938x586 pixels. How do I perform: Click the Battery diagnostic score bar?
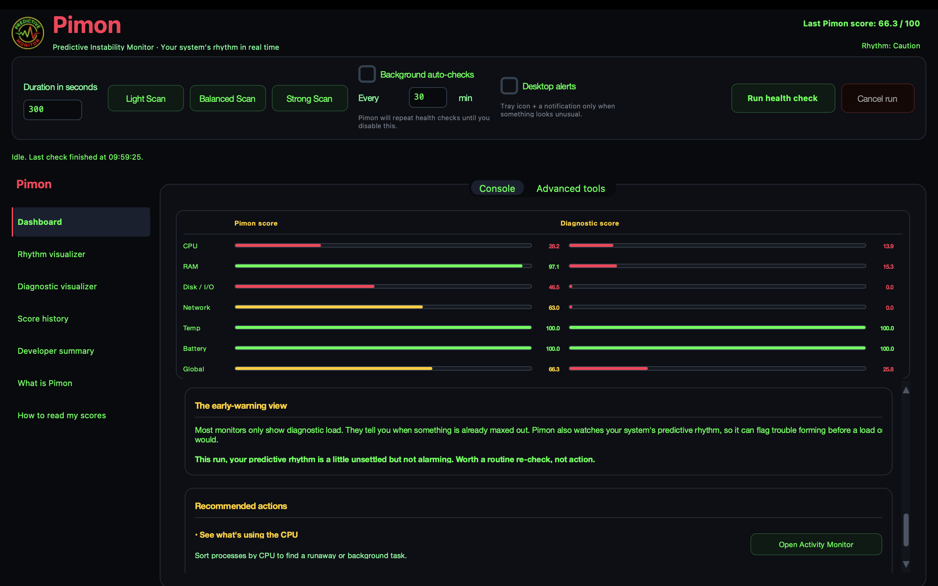(717, 348)
